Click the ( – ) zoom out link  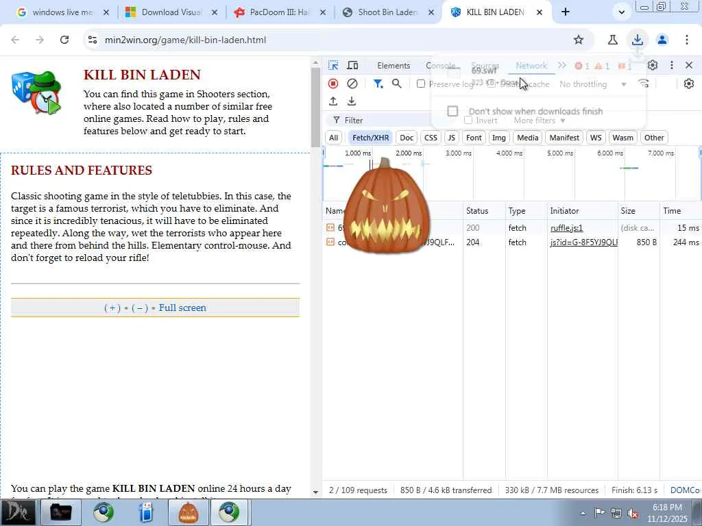pos(140,308)
